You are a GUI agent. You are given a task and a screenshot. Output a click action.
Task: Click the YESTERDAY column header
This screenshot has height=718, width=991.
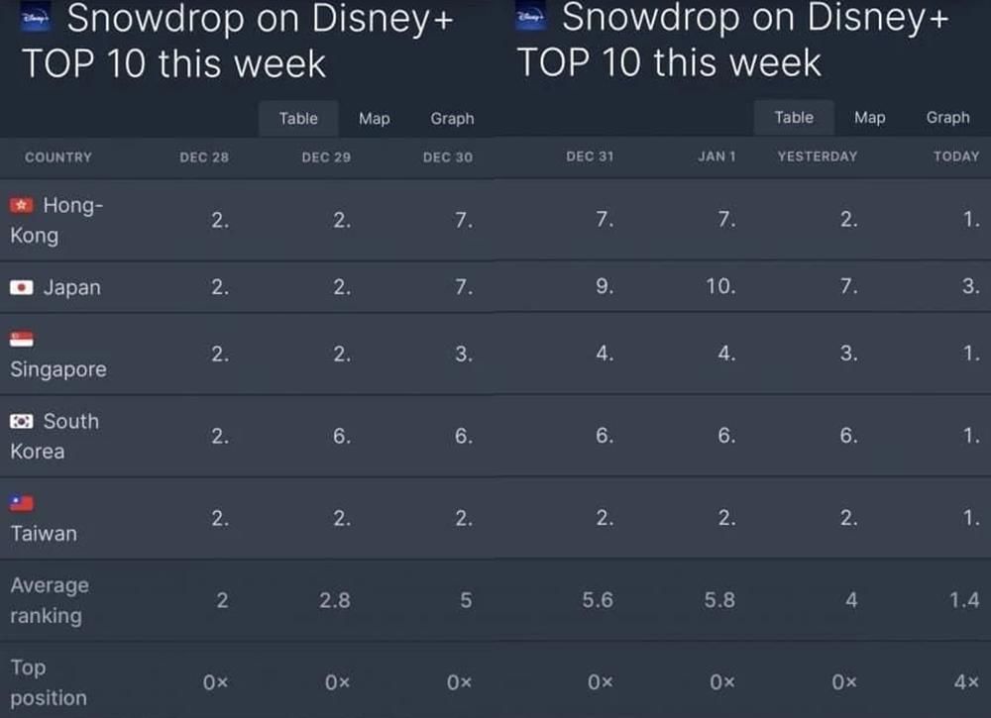point(817,156)
